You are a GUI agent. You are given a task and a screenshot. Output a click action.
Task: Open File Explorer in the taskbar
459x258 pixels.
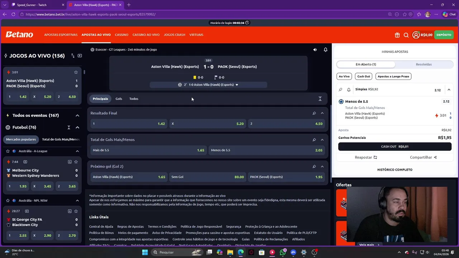[230, 253]
